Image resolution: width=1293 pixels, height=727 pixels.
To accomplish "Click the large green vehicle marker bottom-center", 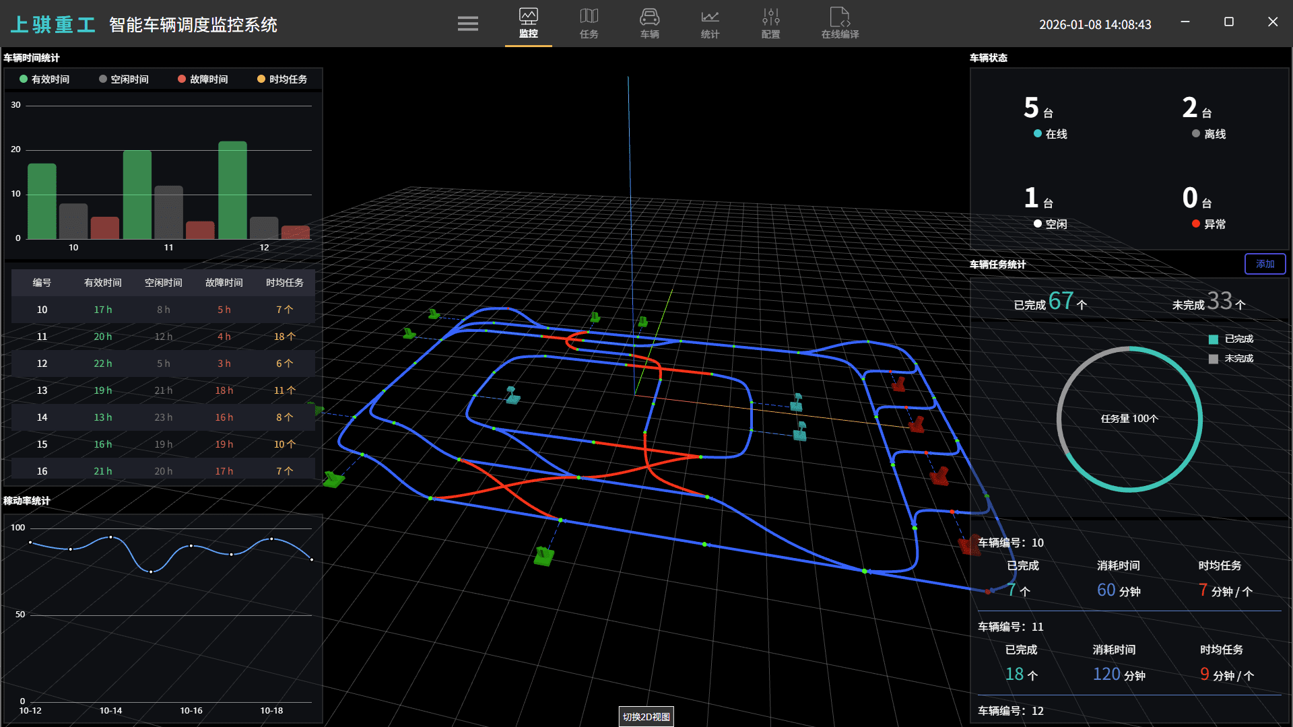I will [x=543, y=556].
